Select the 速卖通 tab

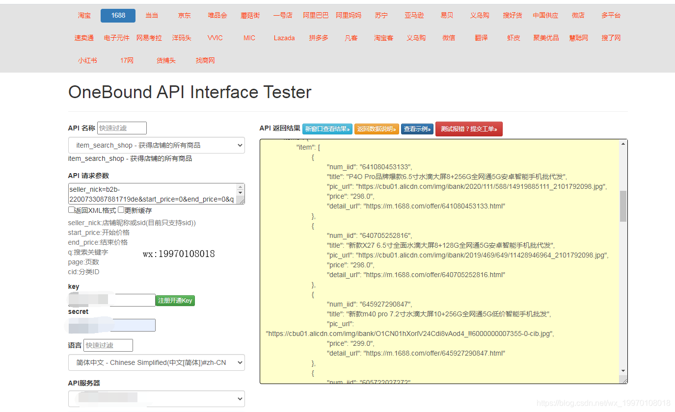[84, 38]
